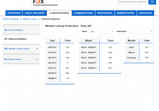Click the April month row
The height and width of the screenshot is (111, 159).
[x=139, y=47]
